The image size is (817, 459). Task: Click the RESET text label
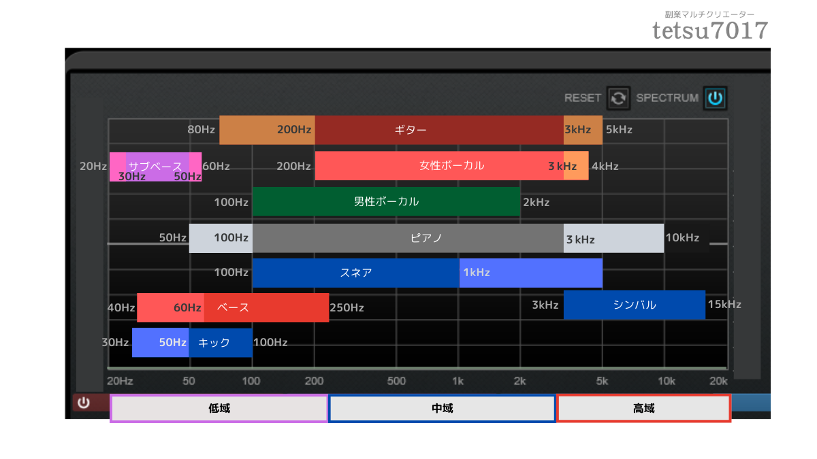(583, 98)
